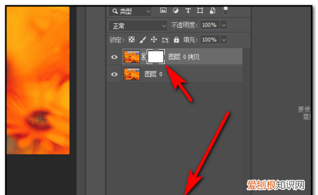
Task: Toggle the layer filtering switch
Action: click(226, 11)
